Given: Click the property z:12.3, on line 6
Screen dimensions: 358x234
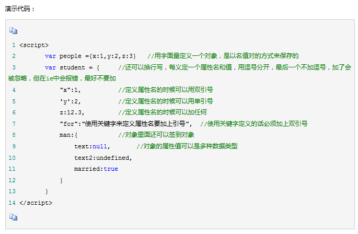Looking at the screenshot, I should click(x=72, y=112).
